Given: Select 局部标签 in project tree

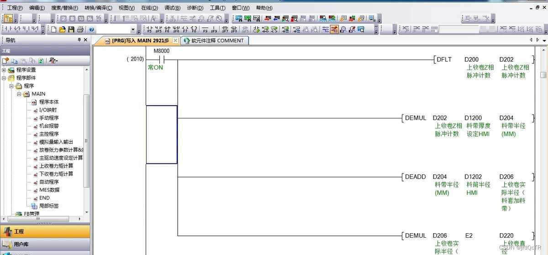Looking at the screenshot, I should point(49,206).
